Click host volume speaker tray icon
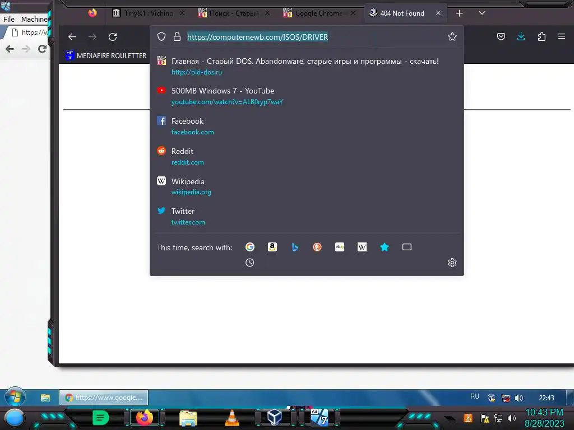 (511, 418)
